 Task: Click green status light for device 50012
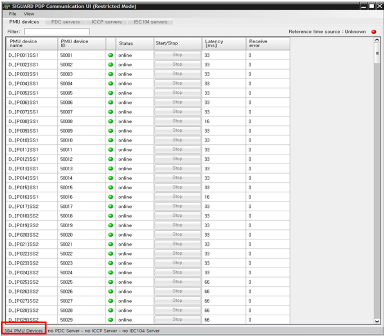coord(111,159)
